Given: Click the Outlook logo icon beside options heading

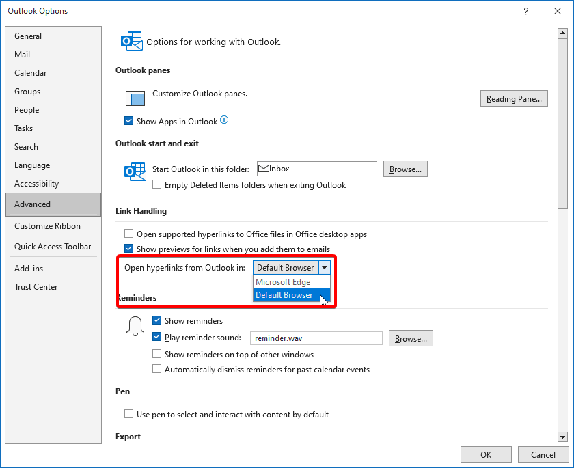Looking at the screenshot, I should (132, 42).
